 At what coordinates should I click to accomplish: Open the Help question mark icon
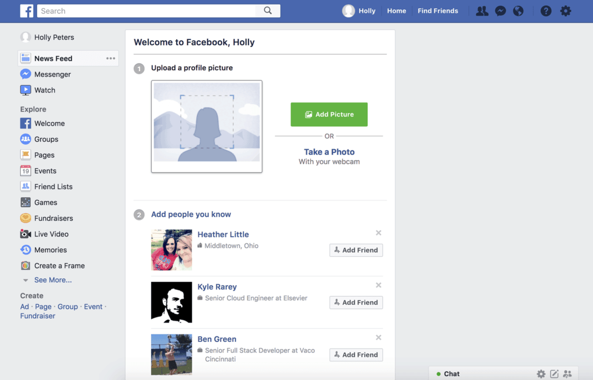tap(546, 11)
